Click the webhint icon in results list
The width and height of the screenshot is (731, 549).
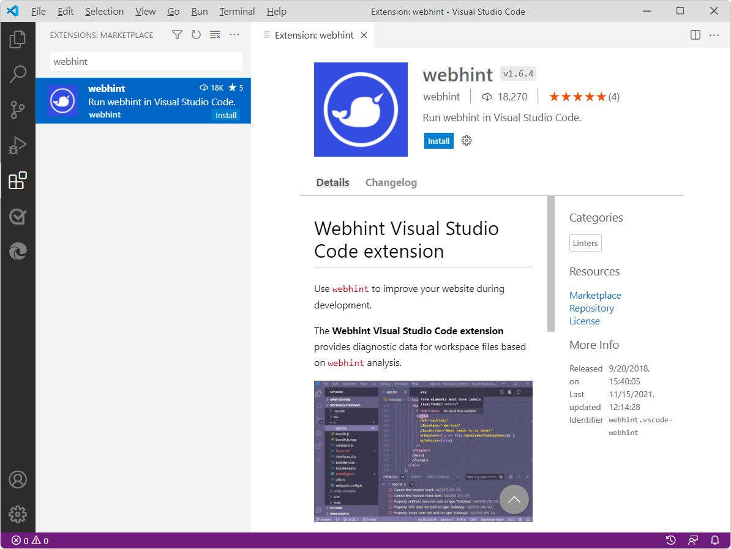click(x=62, y=100)
